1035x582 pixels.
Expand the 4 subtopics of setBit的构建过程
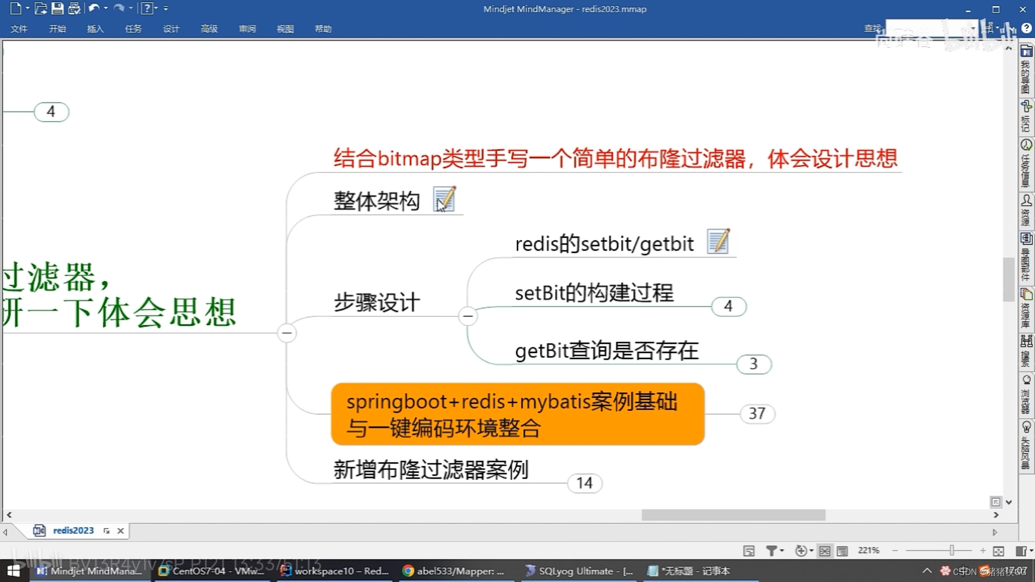[728, 306]
